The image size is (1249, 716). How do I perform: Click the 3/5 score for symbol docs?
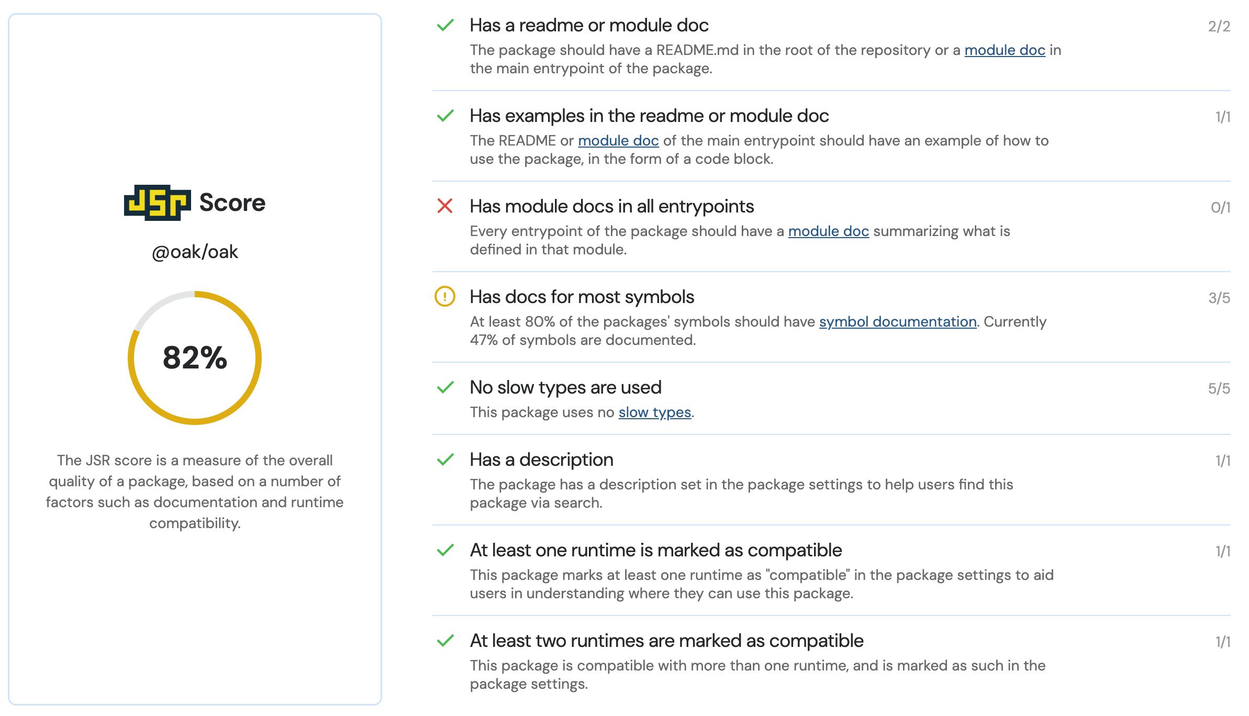[x=1219, y=298]
